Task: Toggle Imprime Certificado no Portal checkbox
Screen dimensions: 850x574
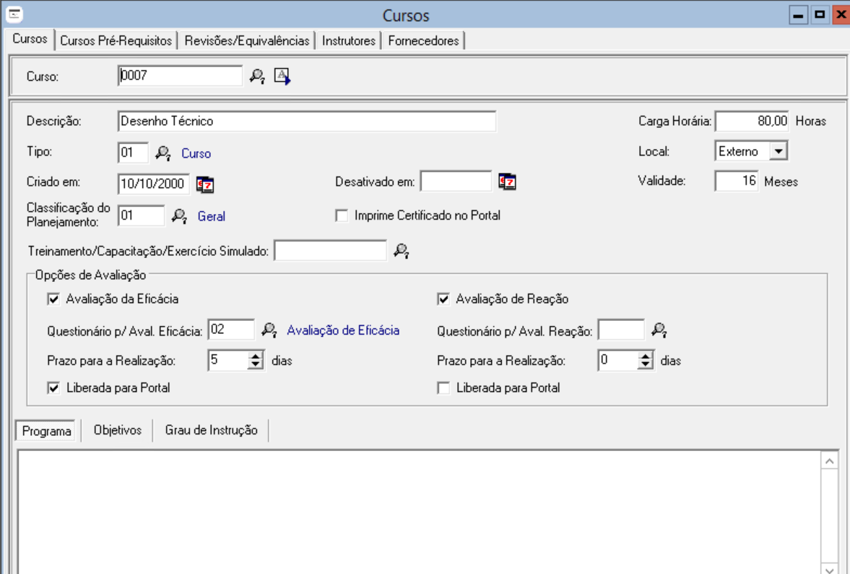Action: point(342,215)
